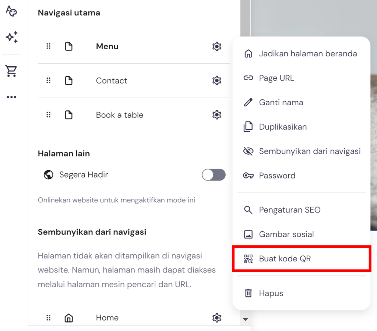This screenshot has height=331, width=377.
Task: Open settings gear for the Menu page
Action: [x=217, y=46]
